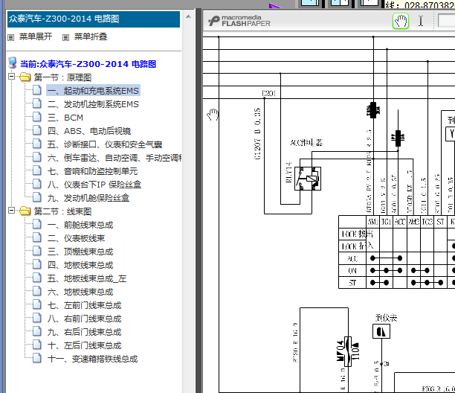The image size is (455, 393).
Task: Select the 第二节:线束图 folder label
Action: (62, 211)
